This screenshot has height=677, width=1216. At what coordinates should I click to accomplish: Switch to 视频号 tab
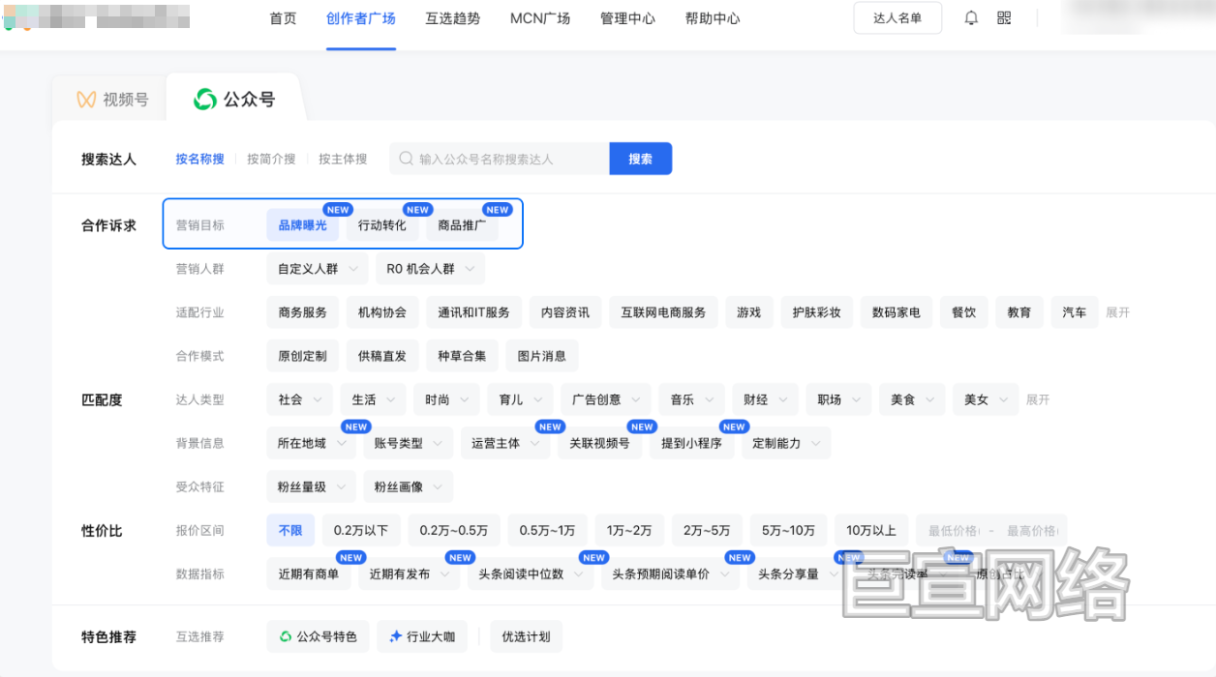point(112,100)
